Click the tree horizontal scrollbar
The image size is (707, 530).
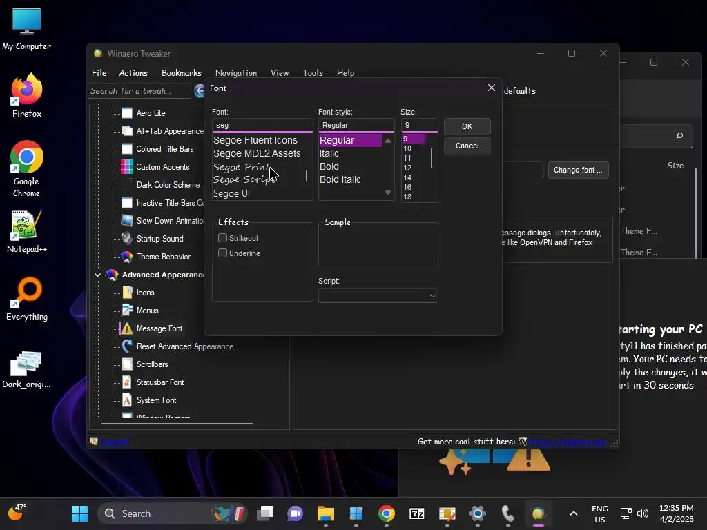[x=177, y=424]
